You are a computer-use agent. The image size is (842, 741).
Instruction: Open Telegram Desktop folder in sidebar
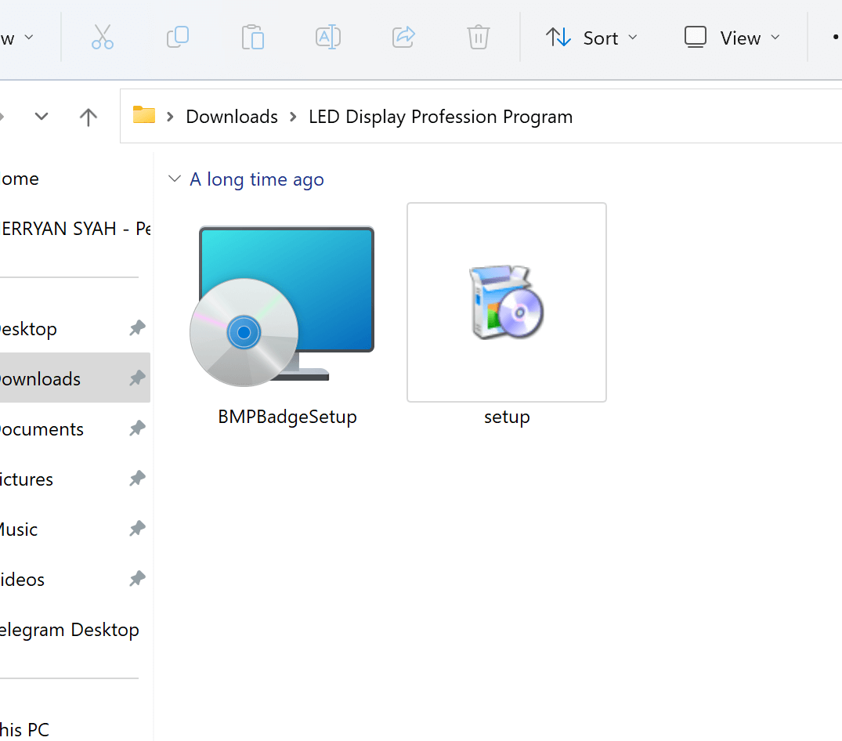click(x=69, y=630)
